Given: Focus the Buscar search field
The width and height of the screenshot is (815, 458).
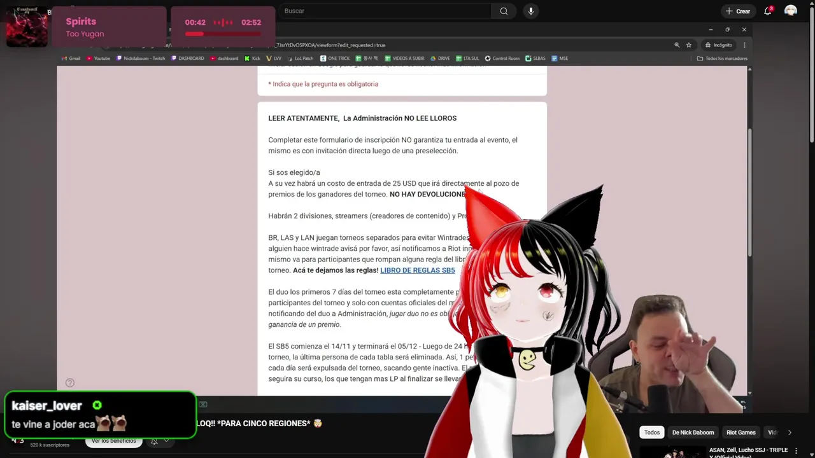Looking at the screenshot, I should click(x=384, y=11).
